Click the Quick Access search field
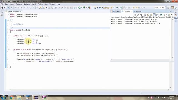The width and height of the screenshot is (178, 100). tap(160, 7)
